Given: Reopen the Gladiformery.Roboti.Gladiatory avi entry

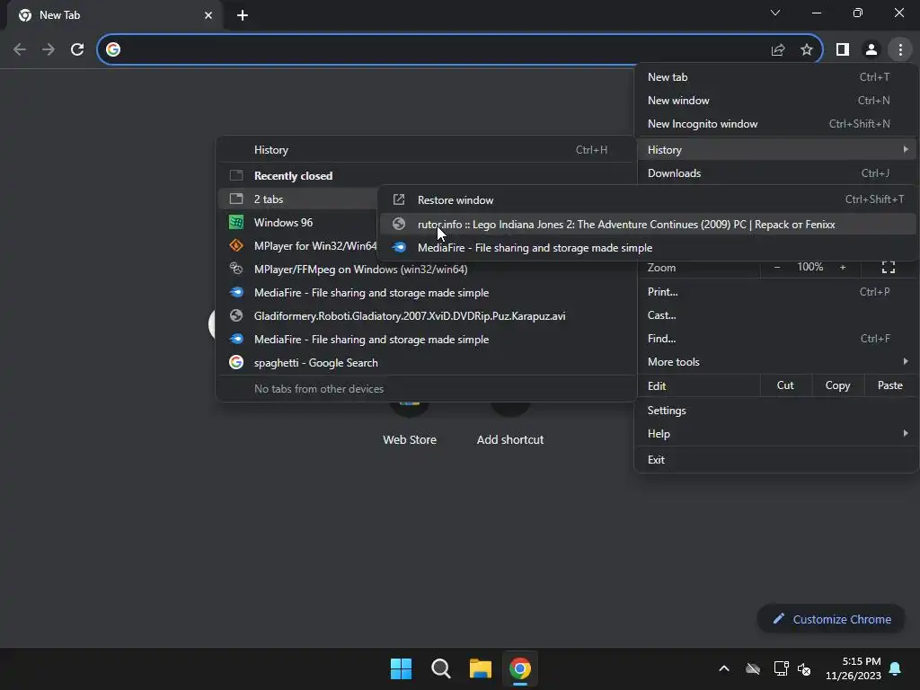Looking at the screenshot, I should pyautogui.click(x=426, y=316).
